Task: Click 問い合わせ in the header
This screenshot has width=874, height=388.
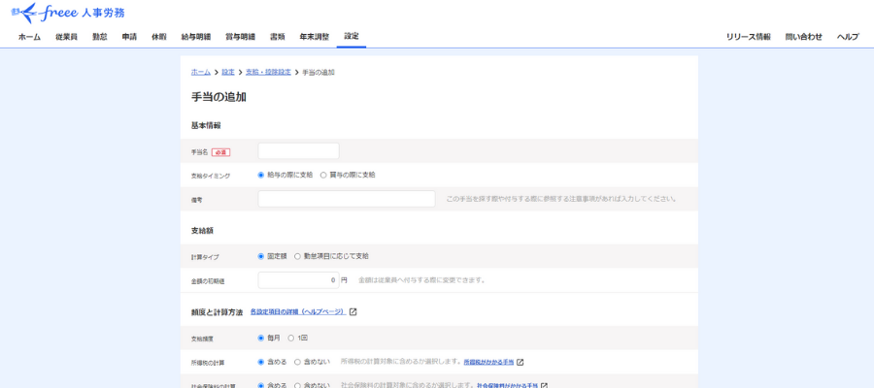Action: (x=803, y=37)
